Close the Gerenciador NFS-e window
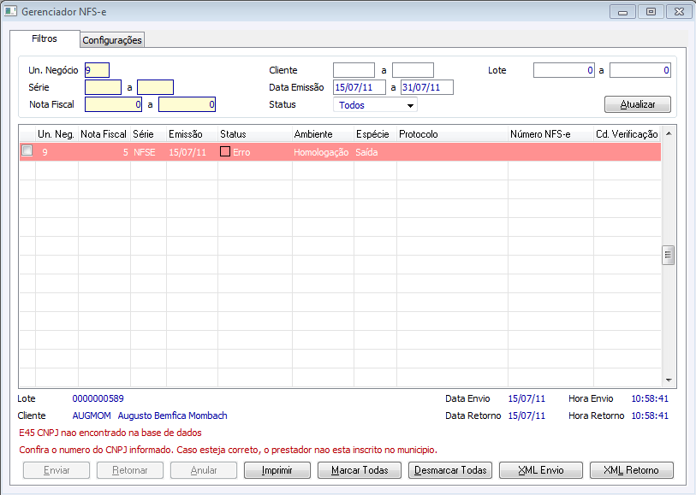696x495 pixels. click(x=679, y=11)
